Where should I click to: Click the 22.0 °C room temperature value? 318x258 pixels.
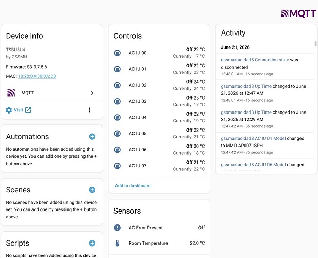pyautogui.click(x=197, y=243)
